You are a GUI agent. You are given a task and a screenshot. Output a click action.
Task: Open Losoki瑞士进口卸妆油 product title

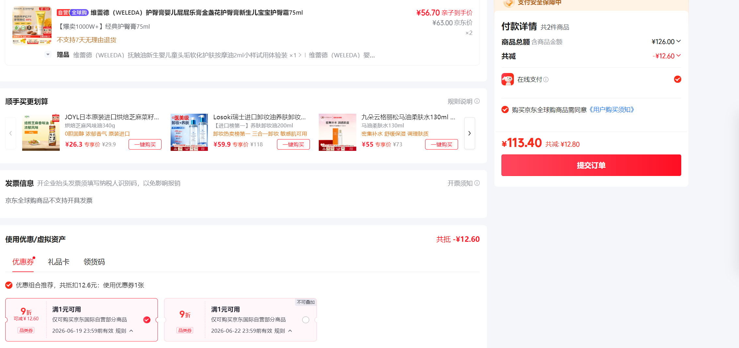(260, 117)
